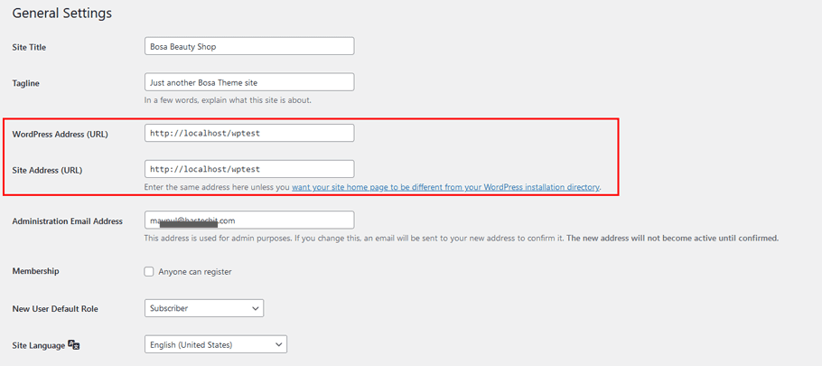Open the Site Language dropdown
The width and height of the screenshot is (822, 366).
(x=216, y=344)
